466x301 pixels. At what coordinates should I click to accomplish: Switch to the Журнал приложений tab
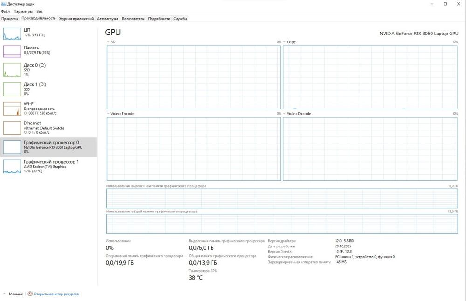point(76,19)
